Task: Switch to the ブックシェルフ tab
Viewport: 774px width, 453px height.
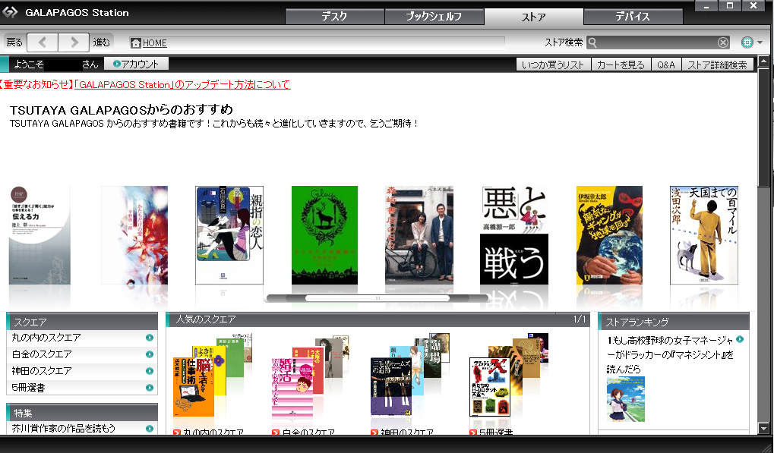Action: pos(434,16)
